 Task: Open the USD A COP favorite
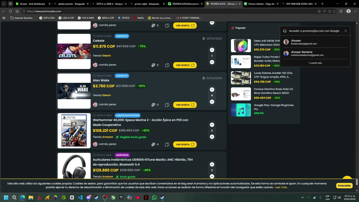(66, 18)
